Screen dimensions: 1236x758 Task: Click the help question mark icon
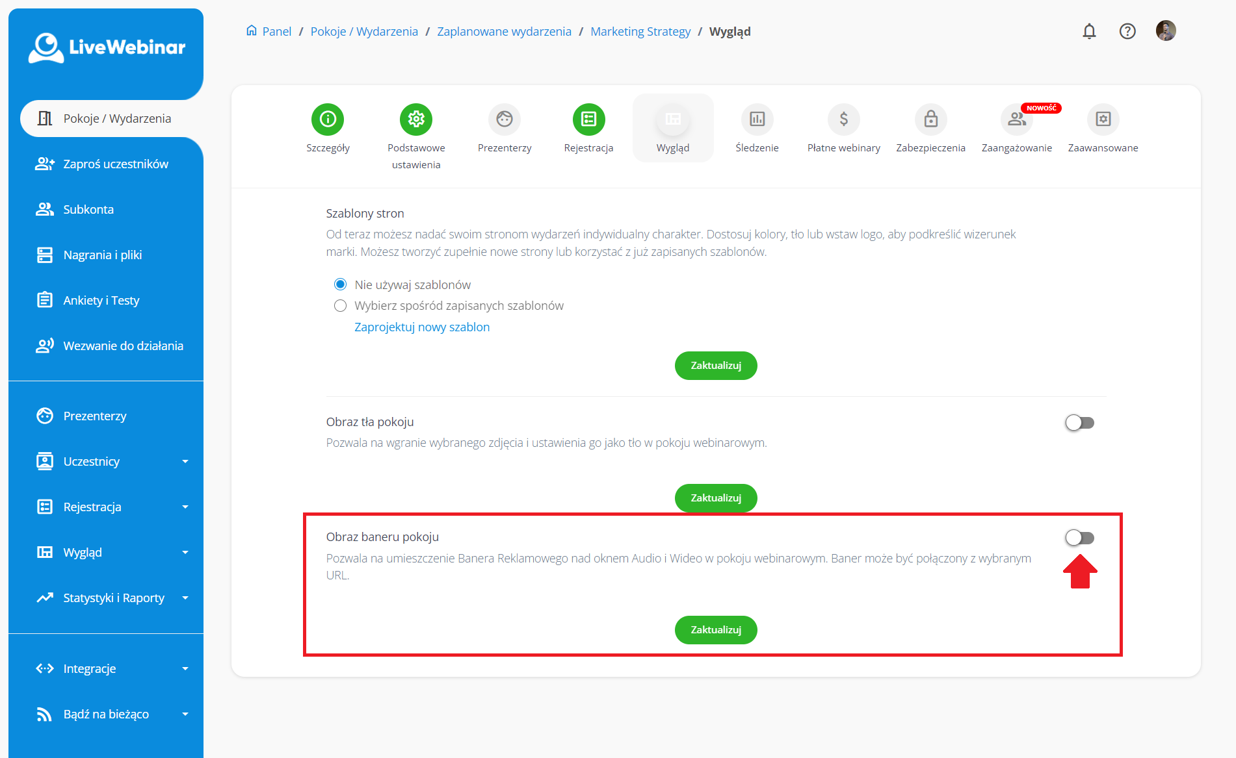[x=1127, y=31]
